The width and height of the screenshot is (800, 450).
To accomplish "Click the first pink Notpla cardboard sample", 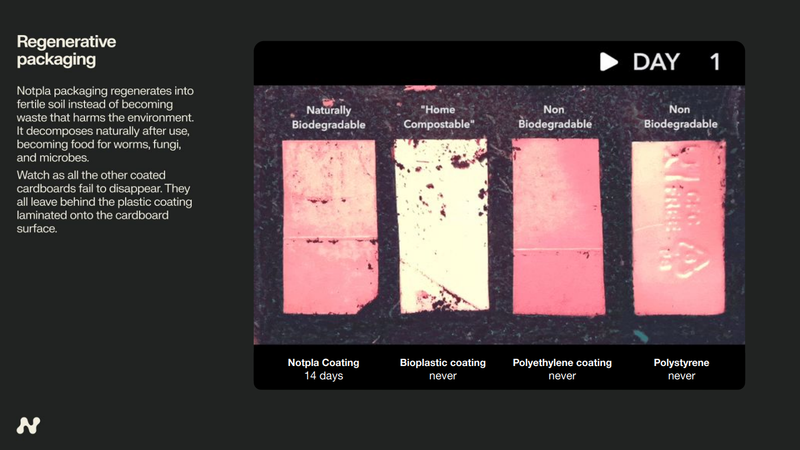I will [x=330, y=227].
